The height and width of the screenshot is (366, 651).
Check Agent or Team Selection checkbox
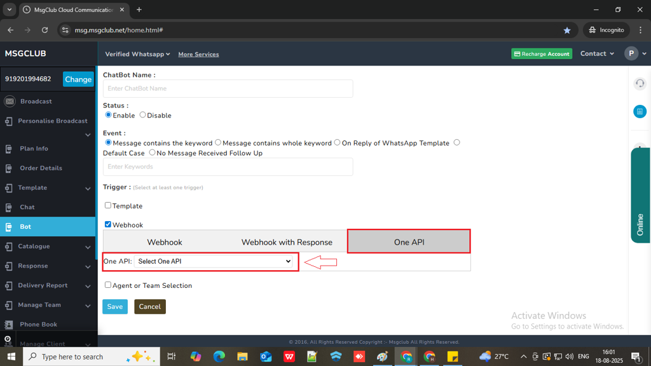point(108,285)
